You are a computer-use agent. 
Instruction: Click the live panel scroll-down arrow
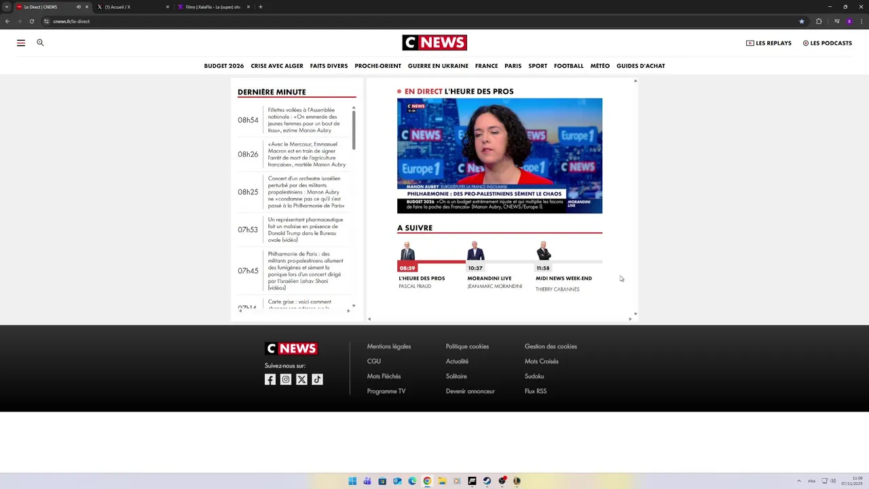(x=635, y=314)
